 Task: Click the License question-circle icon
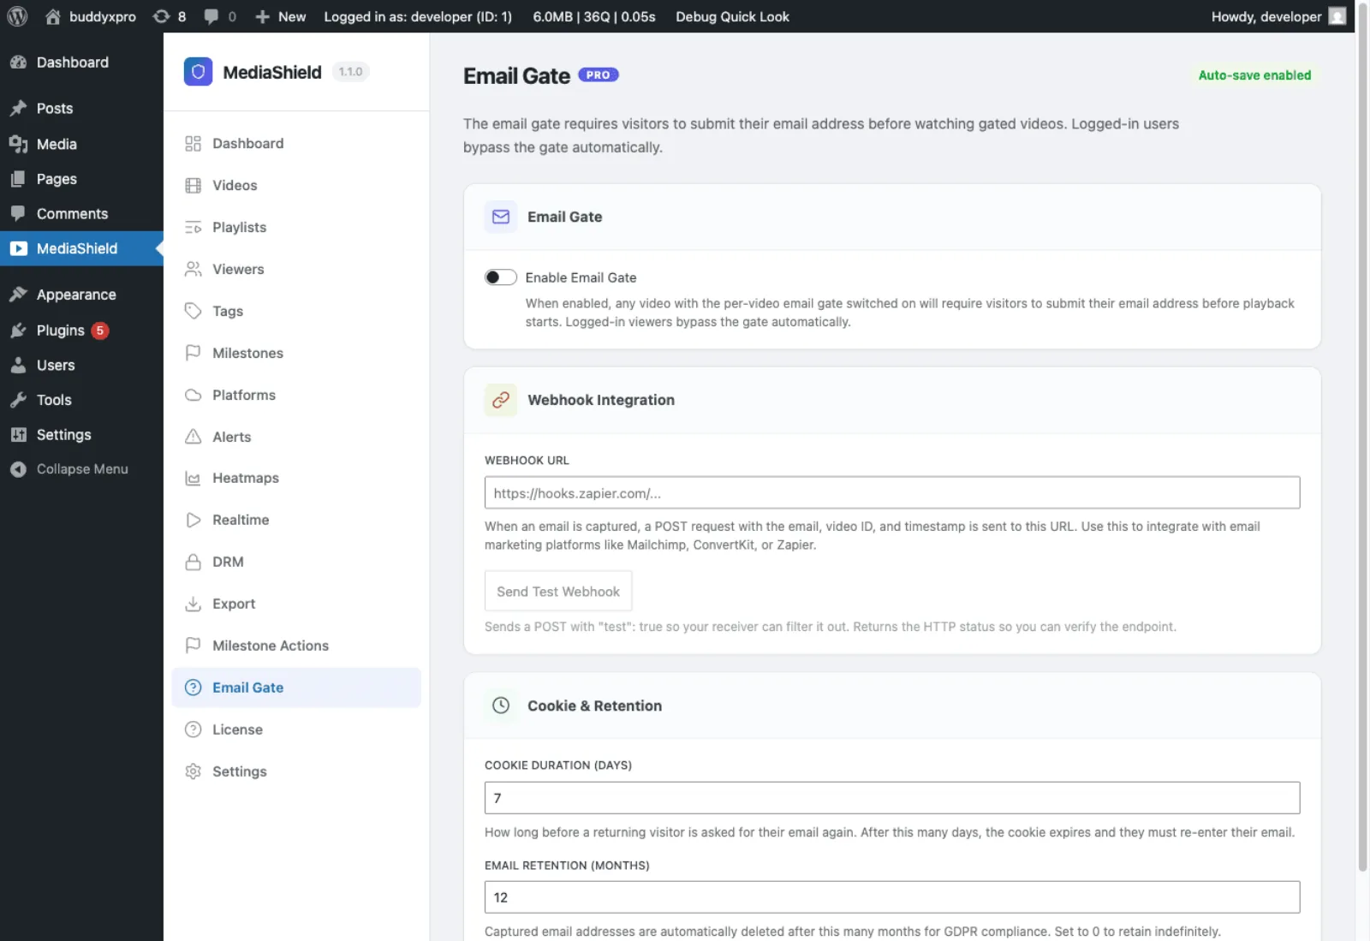(194, 730)
